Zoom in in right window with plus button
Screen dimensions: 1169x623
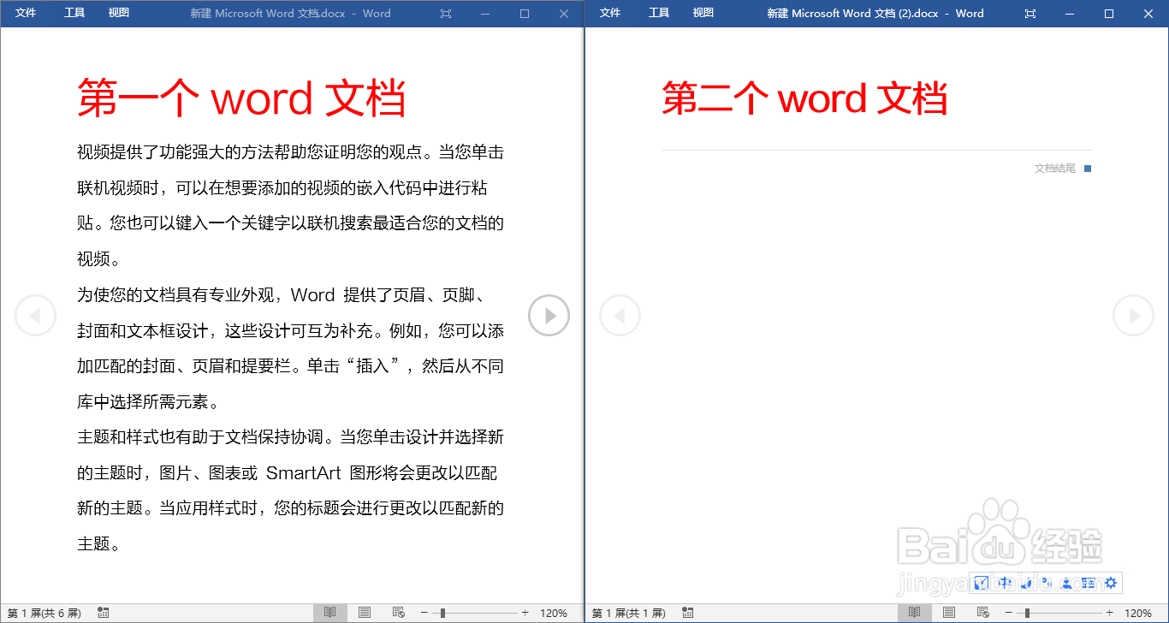coord(1109,613)
